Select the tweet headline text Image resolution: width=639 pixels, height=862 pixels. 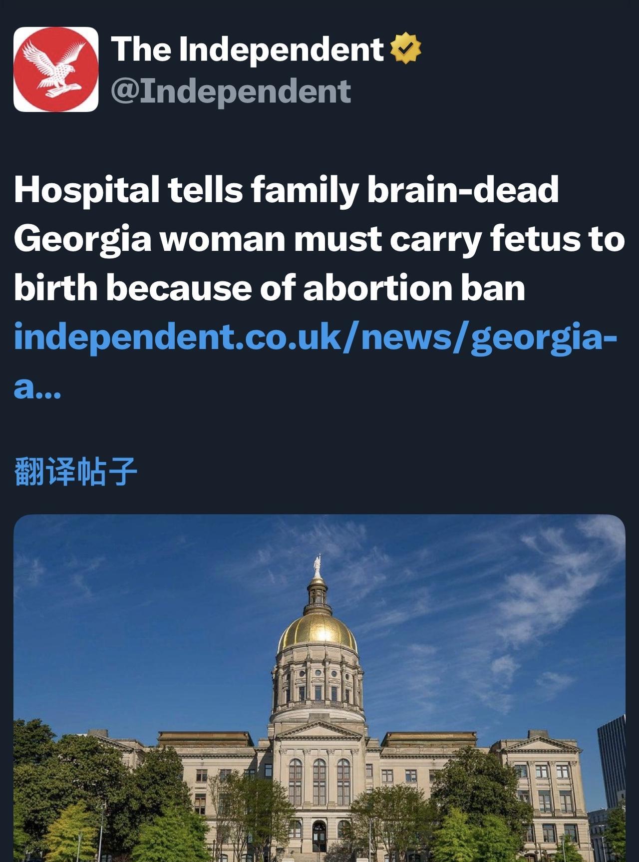coord(319,239)
